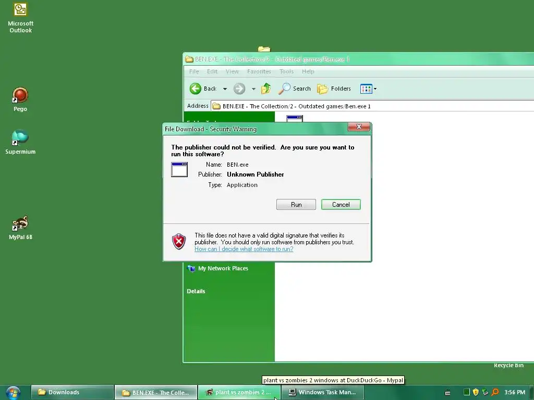Image resolution: width=534 pixels, height=400 pixels.
Task: Open the Help menu in Explorer
Action: pos(308,71)
